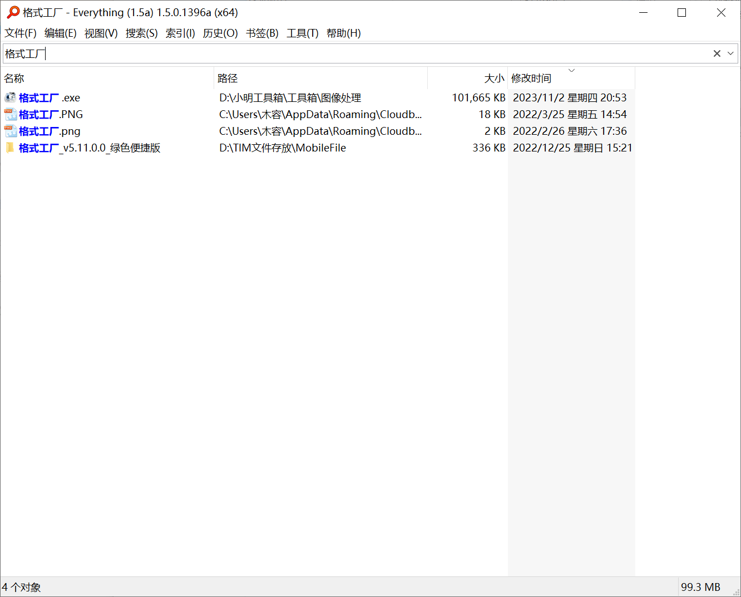Click the 18 KB size cell
Image resolution: width=741 pixels, height=597 pixels.
(492, 115)
